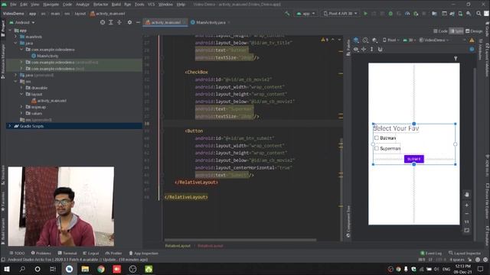This screenshot has height=275, width=490.
Task: Zoom out preview with minus icon
Action: [x=466, y=214]
